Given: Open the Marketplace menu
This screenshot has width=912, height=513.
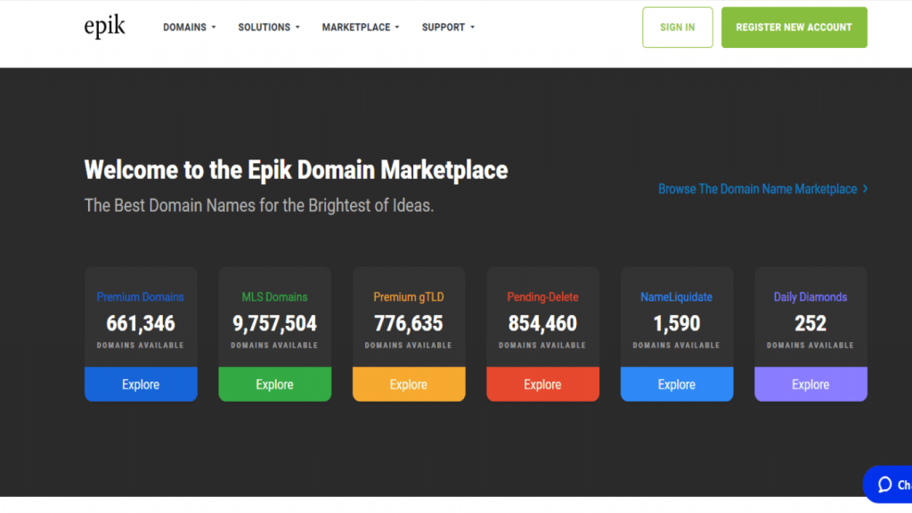Looking at the screenshot, I should click(361, 28).
